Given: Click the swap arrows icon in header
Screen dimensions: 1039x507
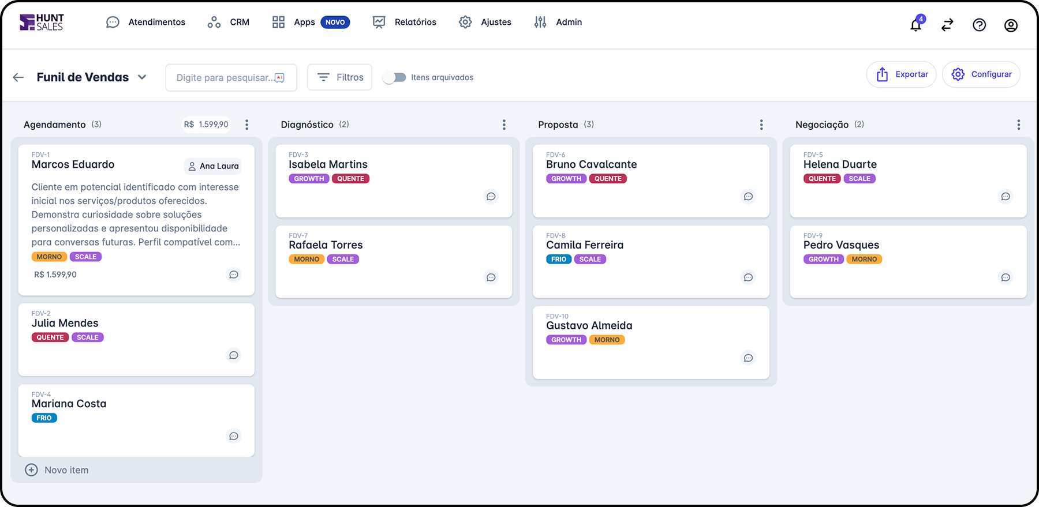Looking at the screenshot, I should [947, 25].
